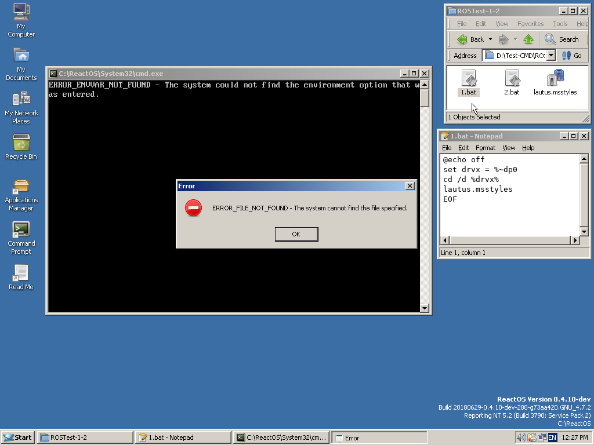Click the Go button beside address bar
594x445 pixels.
[572, 56]
